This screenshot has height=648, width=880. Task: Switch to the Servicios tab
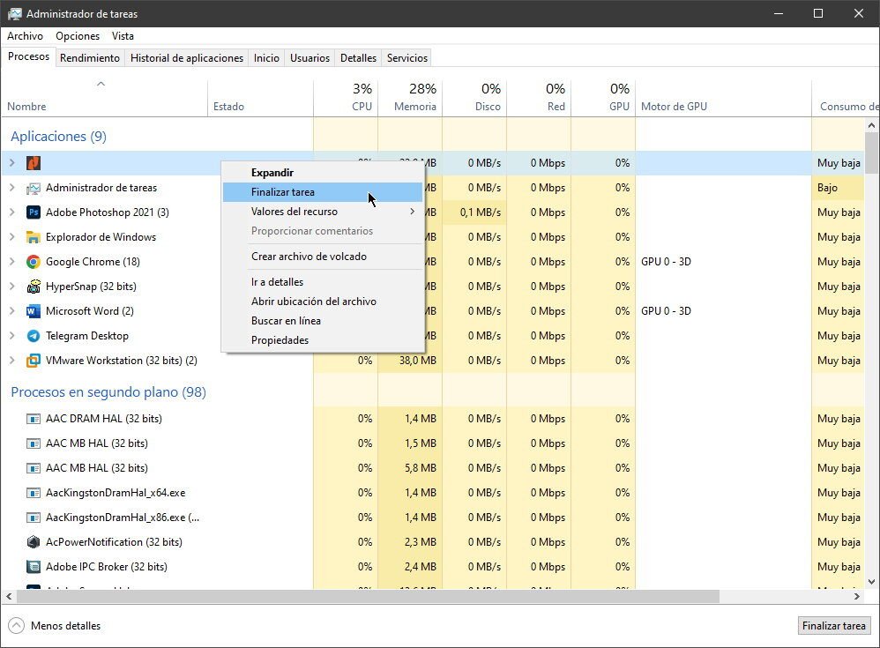(406, 57)
